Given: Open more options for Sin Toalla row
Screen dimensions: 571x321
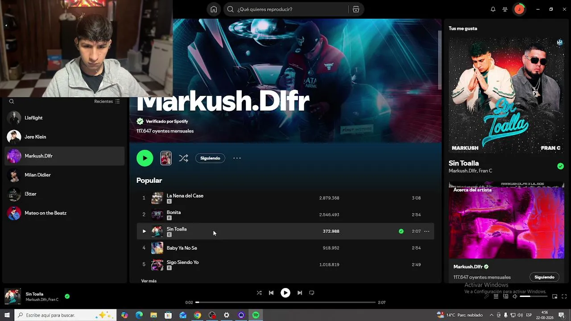Looking at the screenshot, I should (427, 231).
